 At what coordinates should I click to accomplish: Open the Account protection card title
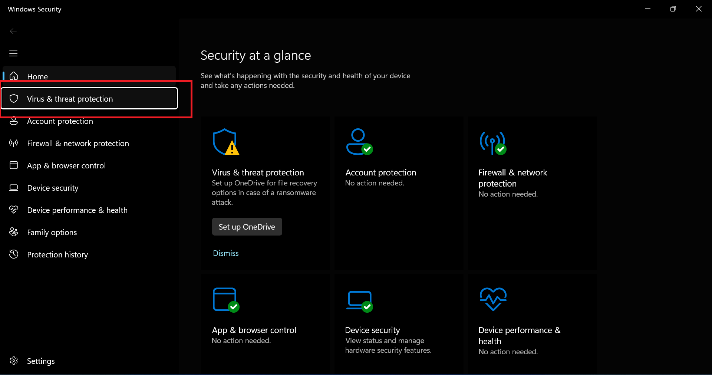tap(380, 172)
